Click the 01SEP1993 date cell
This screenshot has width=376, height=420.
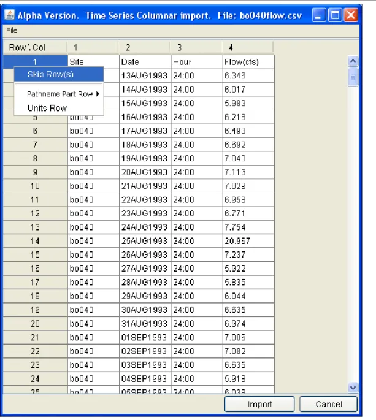click(x=145, y=337)
